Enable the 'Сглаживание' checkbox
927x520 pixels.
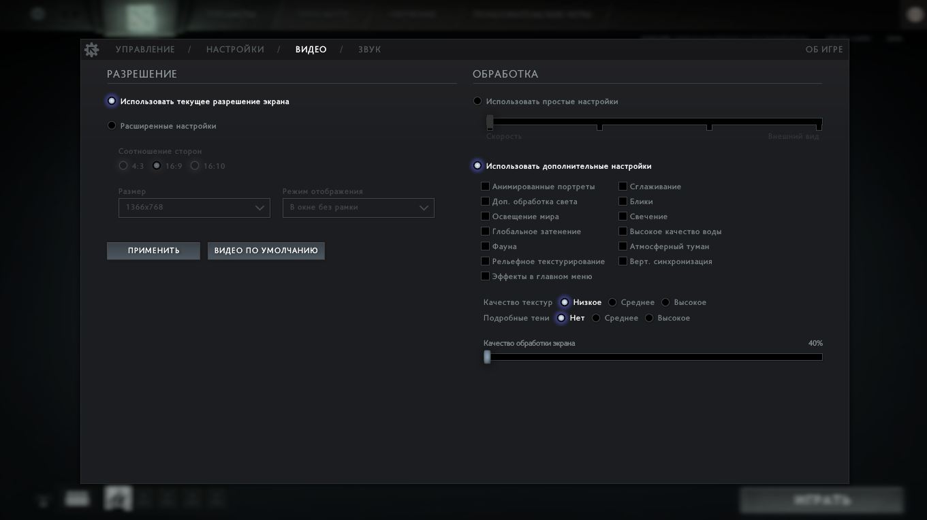click(x=623, y=186)
